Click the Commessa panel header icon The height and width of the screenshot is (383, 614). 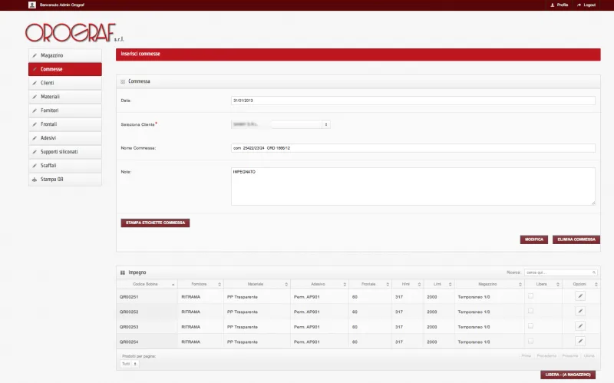click(x=123, y=81)
